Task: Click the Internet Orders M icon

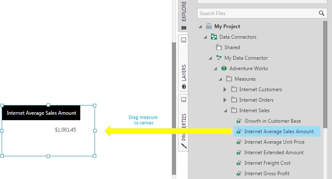Action: pyautogui.click(x=234, y=100)
